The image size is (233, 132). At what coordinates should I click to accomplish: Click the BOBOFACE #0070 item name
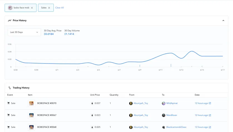coord(47,103)
